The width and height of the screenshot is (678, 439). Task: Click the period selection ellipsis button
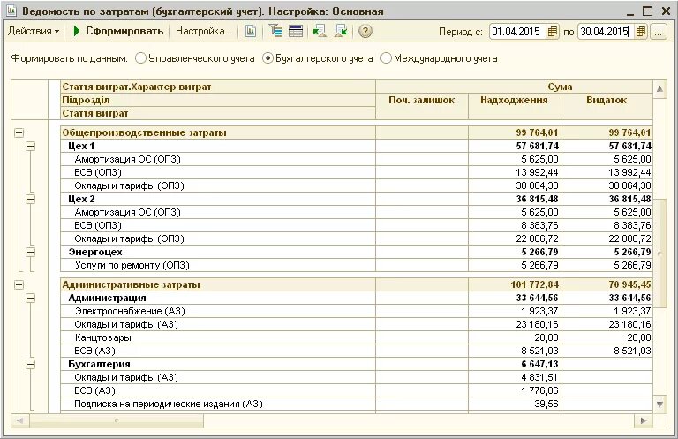pyautogui.click(x=658, y=32)
